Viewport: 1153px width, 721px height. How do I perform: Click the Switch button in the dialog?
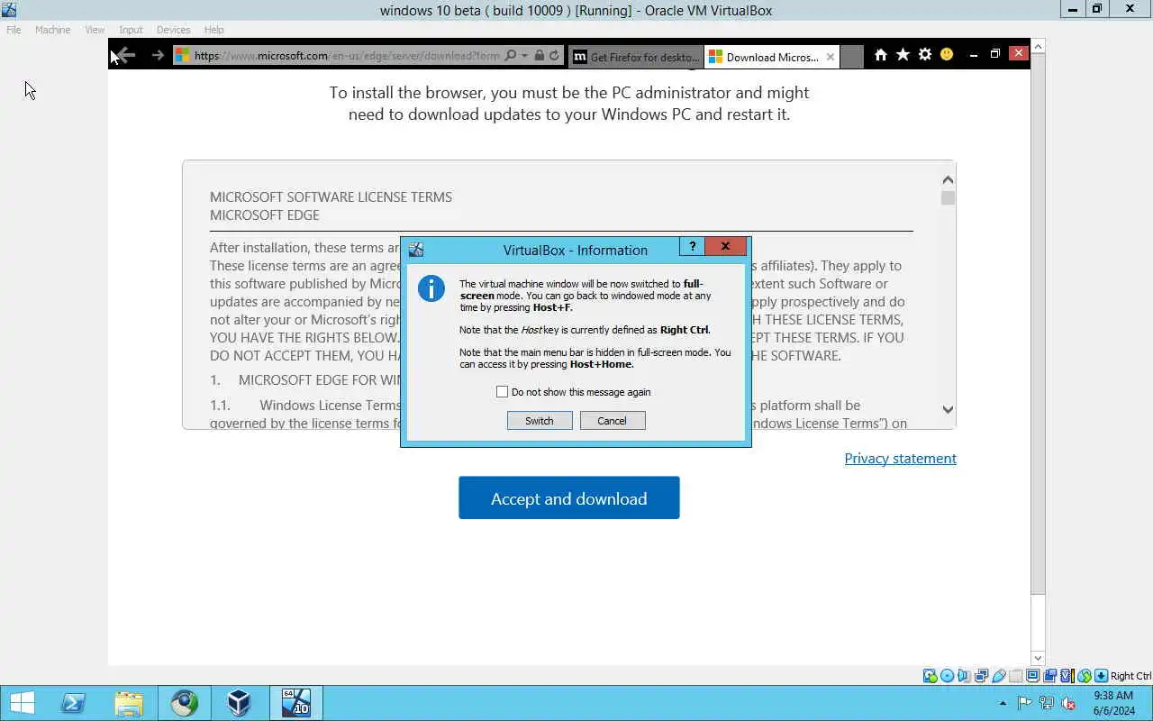tap(540, 421)
